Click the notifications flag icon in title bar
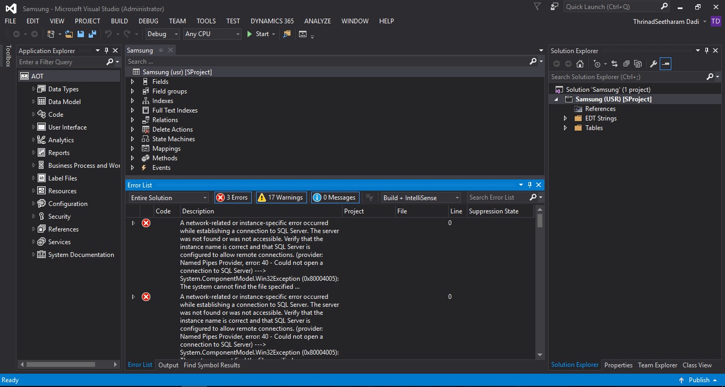Screen dimensions: 725x387 point(538,6)
